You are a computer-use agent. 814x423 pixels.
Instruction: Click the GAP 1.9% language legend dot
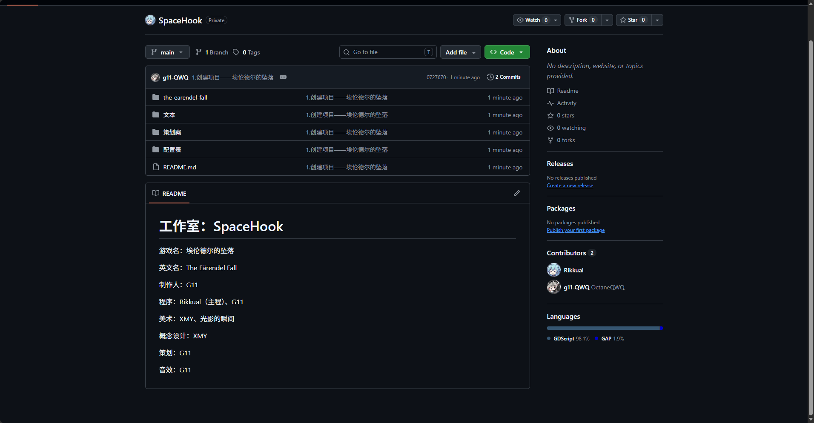click(596, 339)
